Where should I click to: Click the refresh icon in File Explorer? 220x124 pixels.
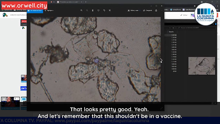[173, 28]
